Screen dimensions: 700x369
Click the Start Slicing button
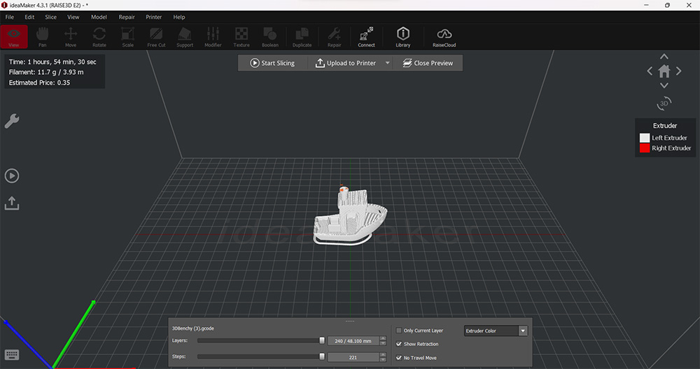pos(272,63)
